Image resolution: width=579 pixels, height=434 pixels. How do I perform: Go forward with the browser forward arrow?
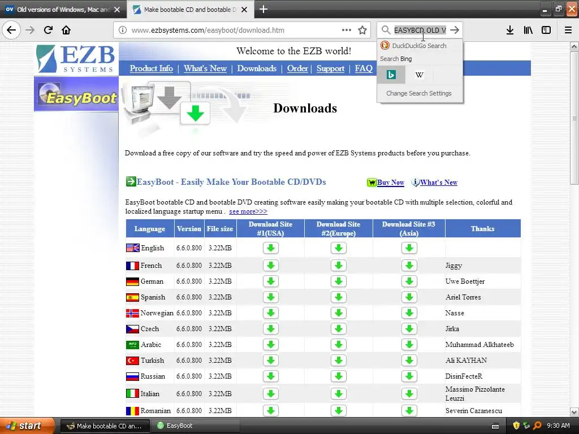(30, 30)
